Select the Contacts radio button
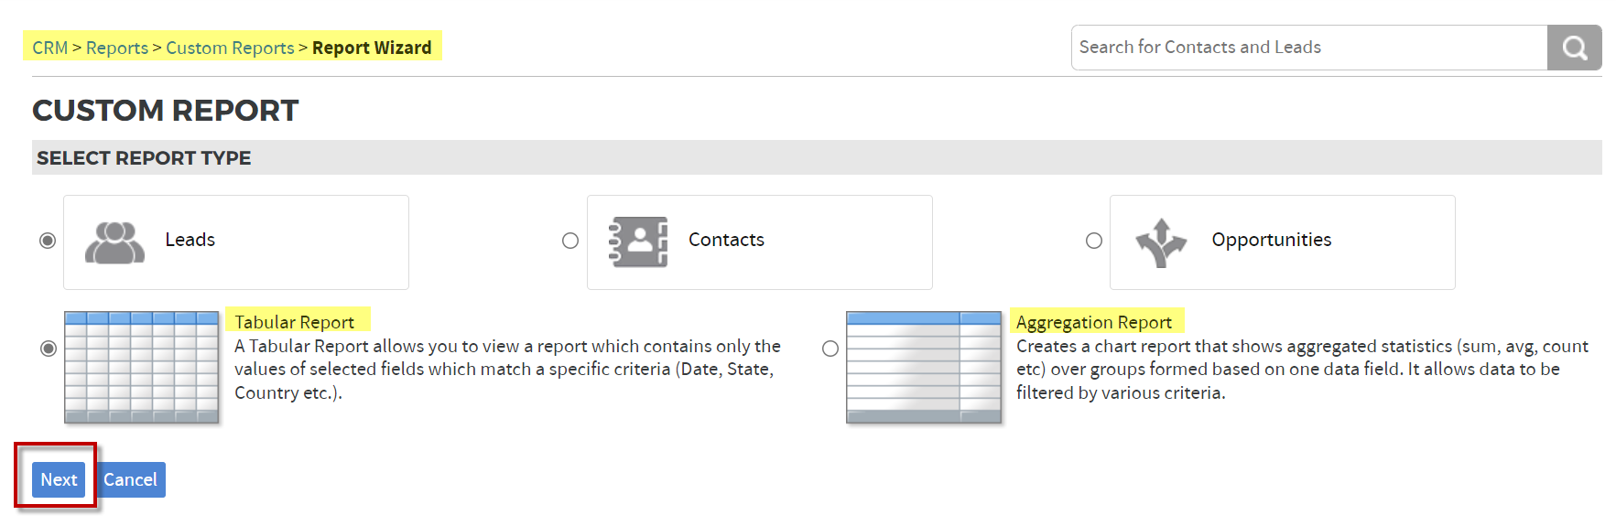 point(570,241)
